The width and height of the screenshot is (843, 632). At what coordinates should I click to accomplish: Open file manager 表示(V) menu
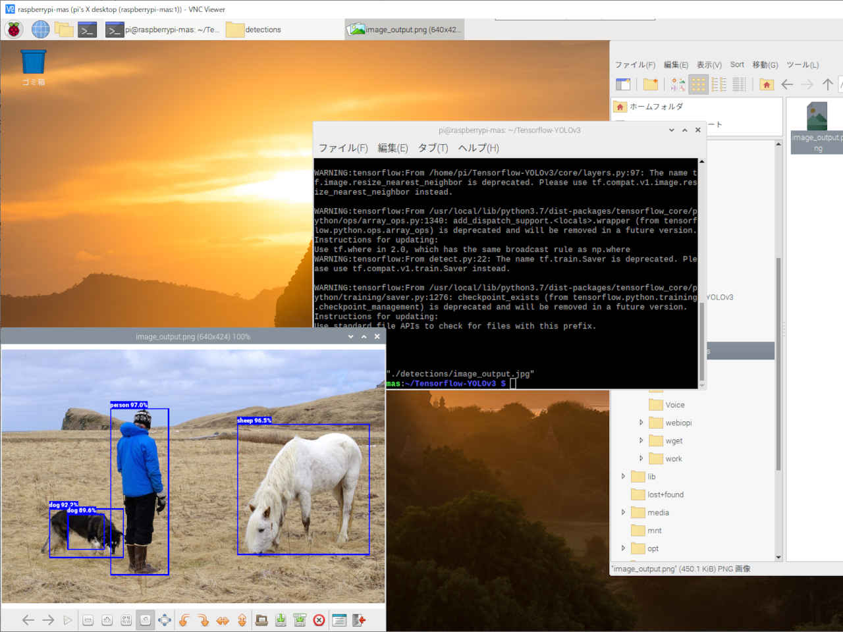pyautogui.click(x=709, y=65)
